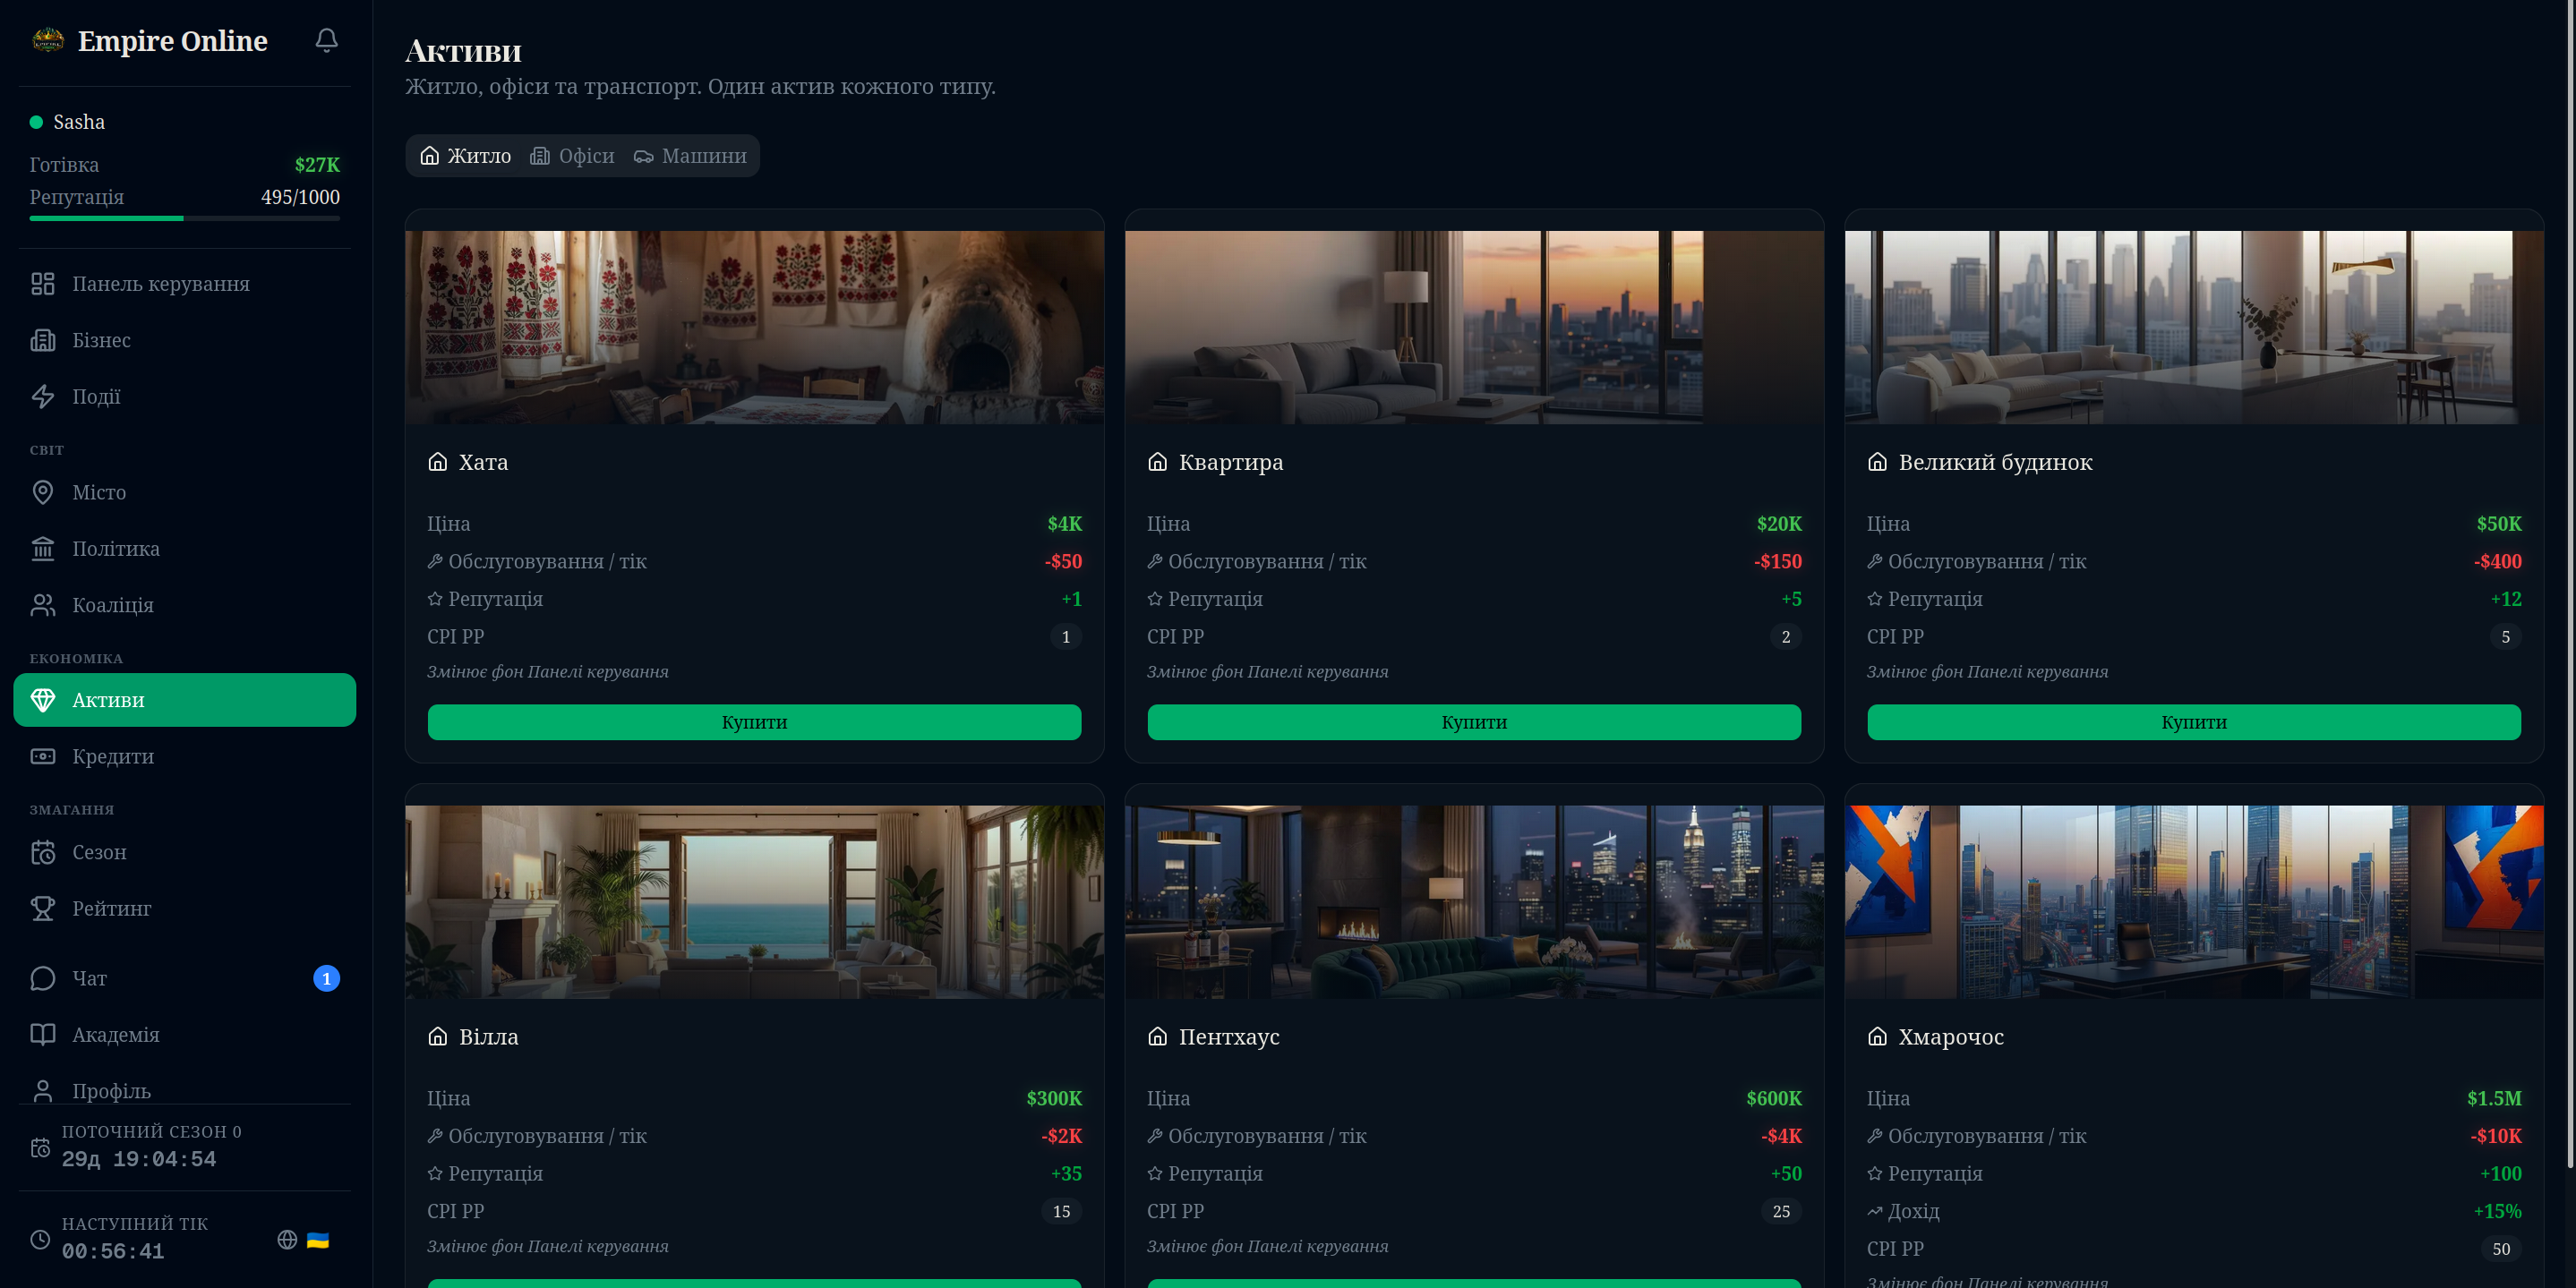
Task: Open Місто via the map pin icon
Action: 43,492
